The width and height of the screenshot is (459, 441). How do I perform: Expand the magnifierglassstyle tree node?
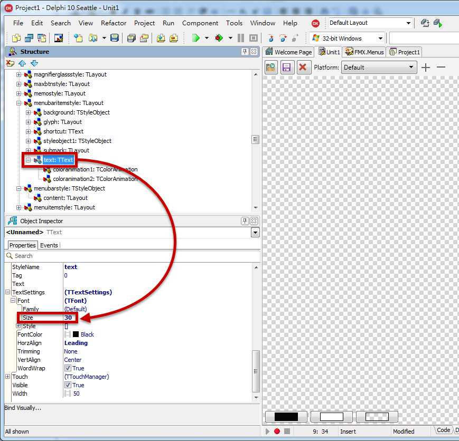tap(18, 74)
